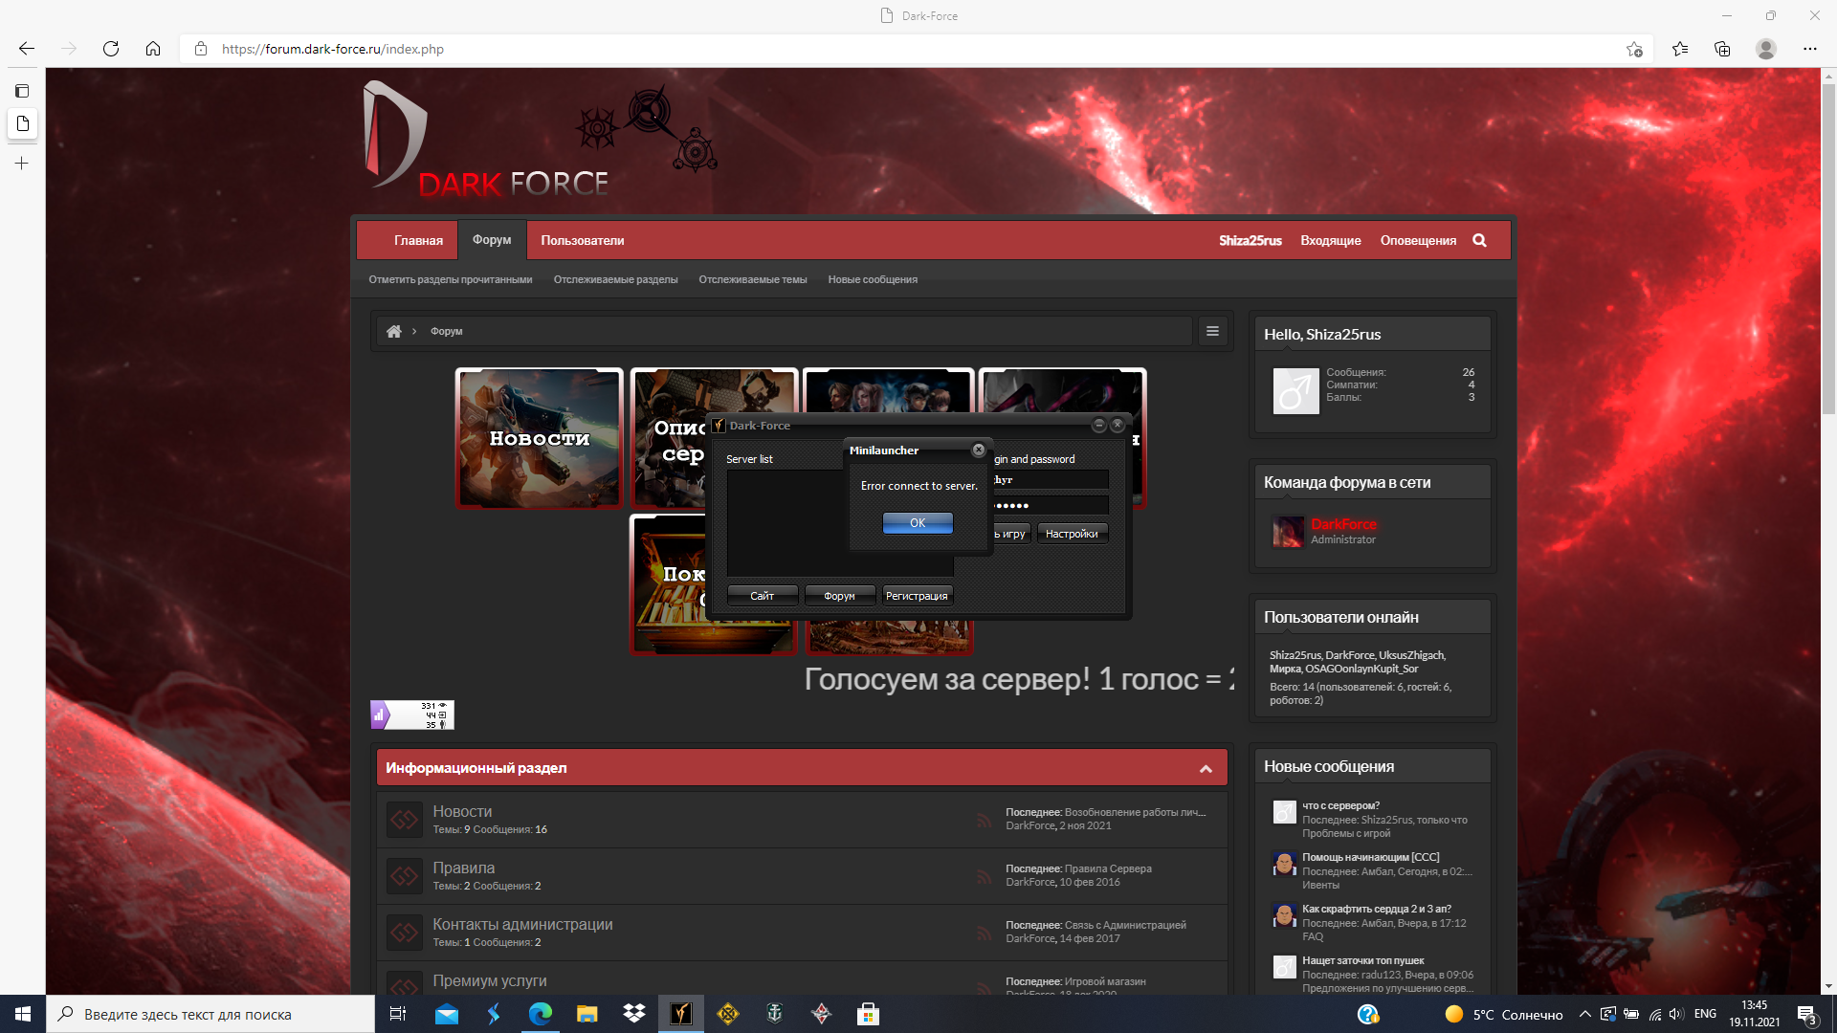The image size is (1837, 1033).
Task: Open Отслеживаемые разделы link
Action: click(x=615, y=279)
